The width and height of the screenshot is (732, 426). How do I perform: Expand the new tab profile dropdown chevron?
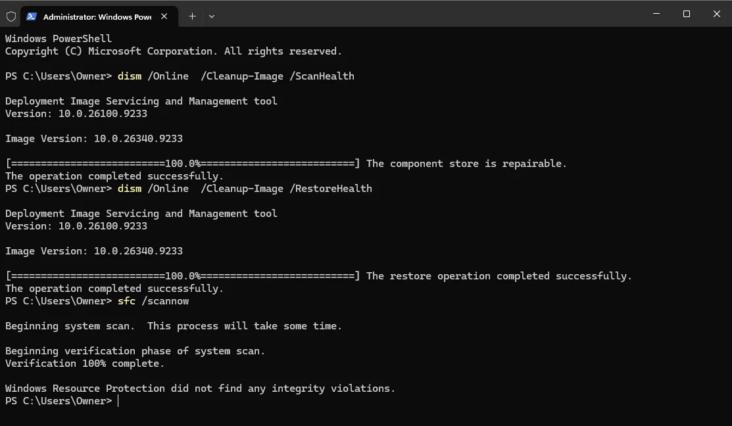tap(212, 16)
